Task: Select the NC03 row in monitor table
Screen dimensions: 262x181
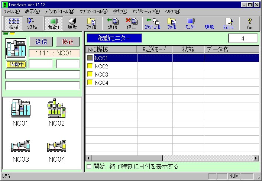Action: tap(172, 74)
